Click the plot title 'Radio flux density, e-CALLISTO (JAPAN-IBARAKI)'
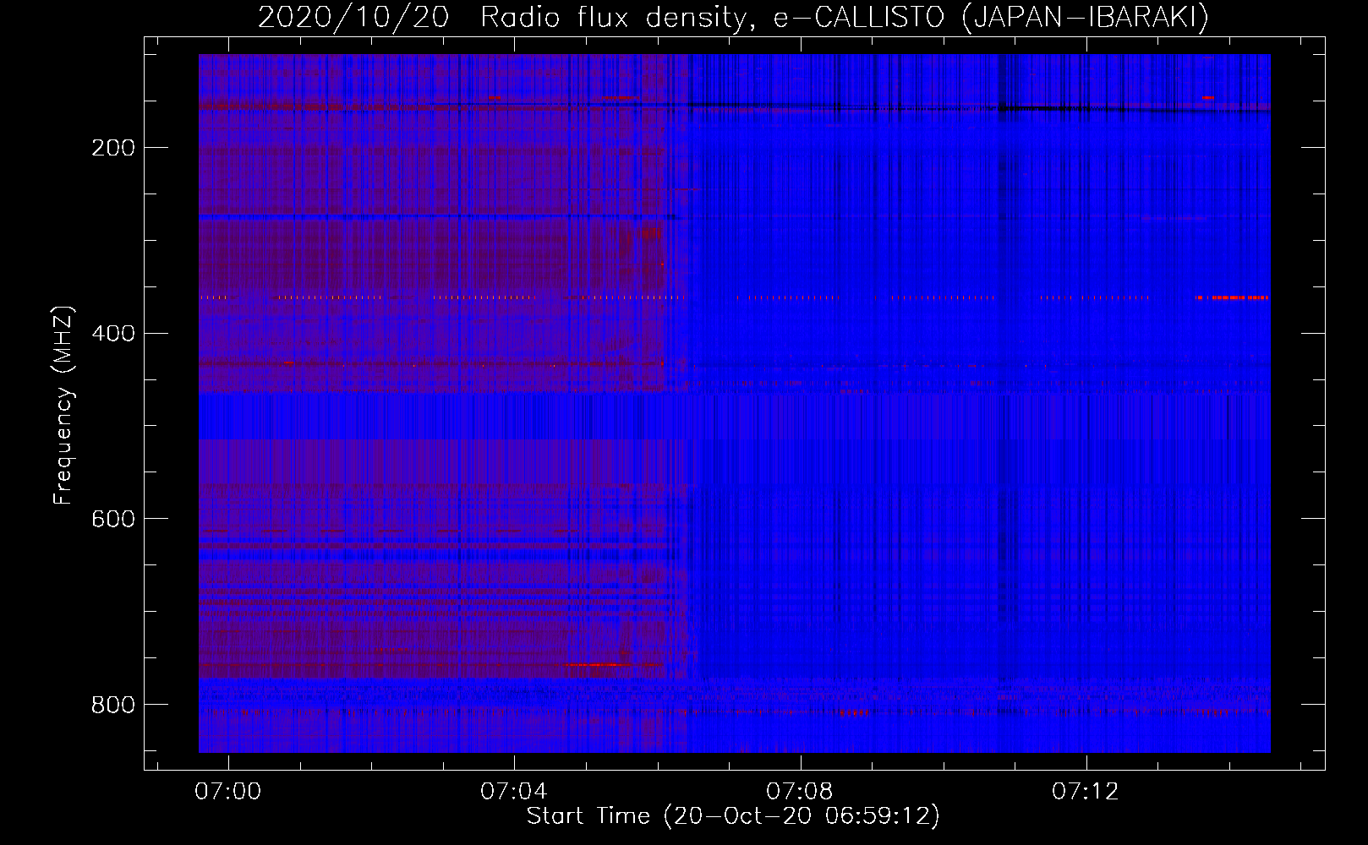Screen dimensions: 1368x845 click(x=844, y=18)
